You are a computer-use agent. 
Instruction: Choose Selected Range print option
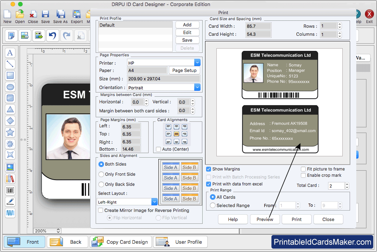[x=213, y=205]
